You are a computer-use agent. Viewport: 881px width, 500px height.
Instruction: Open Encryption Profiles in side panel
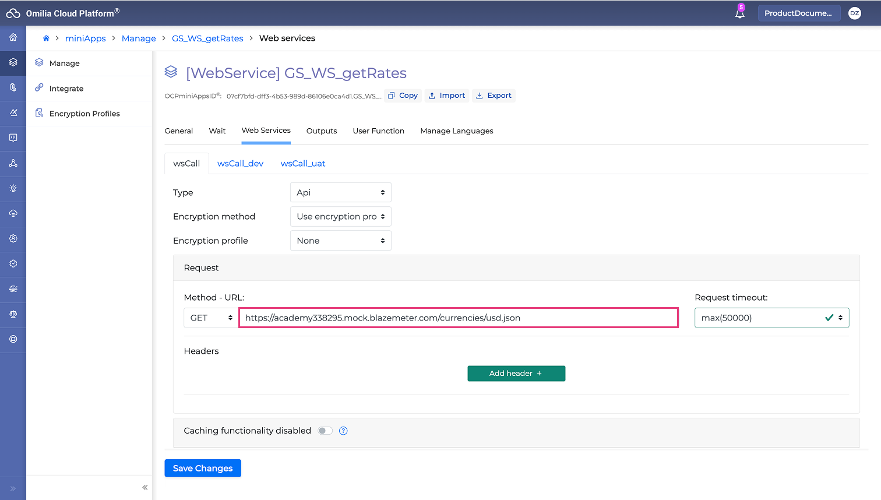[84, 114]
